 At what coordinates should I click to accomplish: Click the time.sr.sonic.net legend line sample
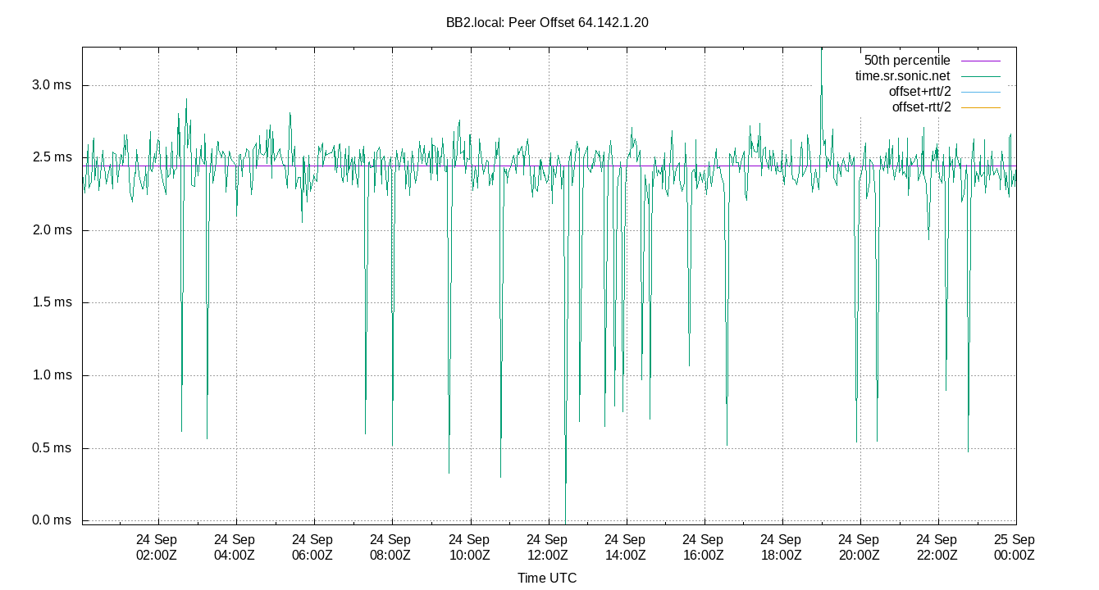click(979, 76)
